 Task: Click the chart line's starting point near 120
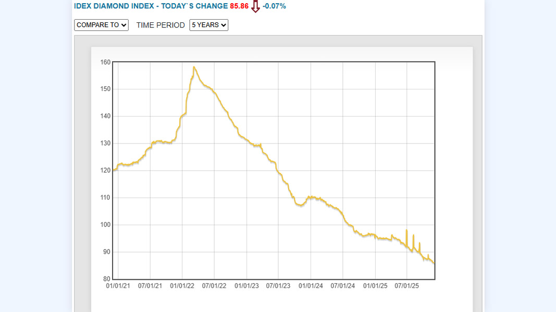[x=114, y=170]
